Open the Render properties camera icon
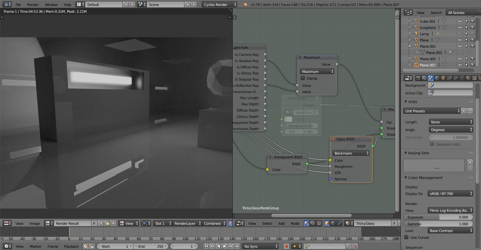 (x=418, y=78)
